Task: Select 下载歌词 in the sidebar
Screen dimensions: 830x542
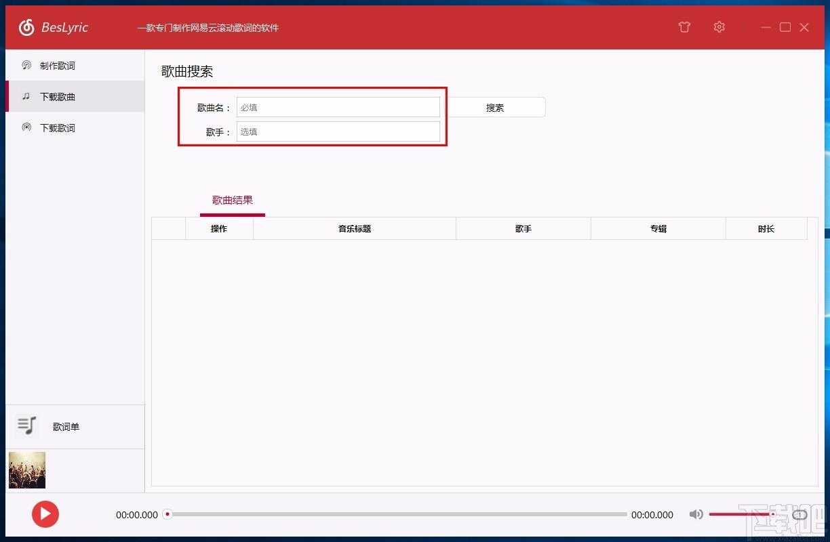Action: pos(75,127)
